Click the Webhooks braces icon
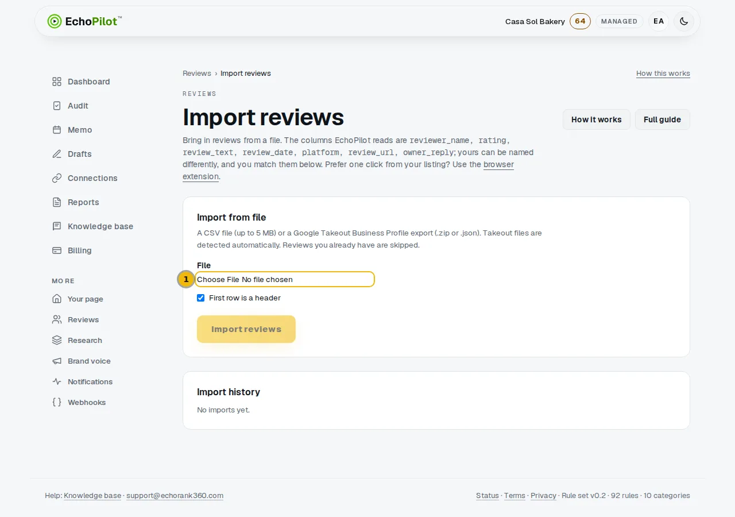Screen dimensions: 735x517 tap(57, 402)
